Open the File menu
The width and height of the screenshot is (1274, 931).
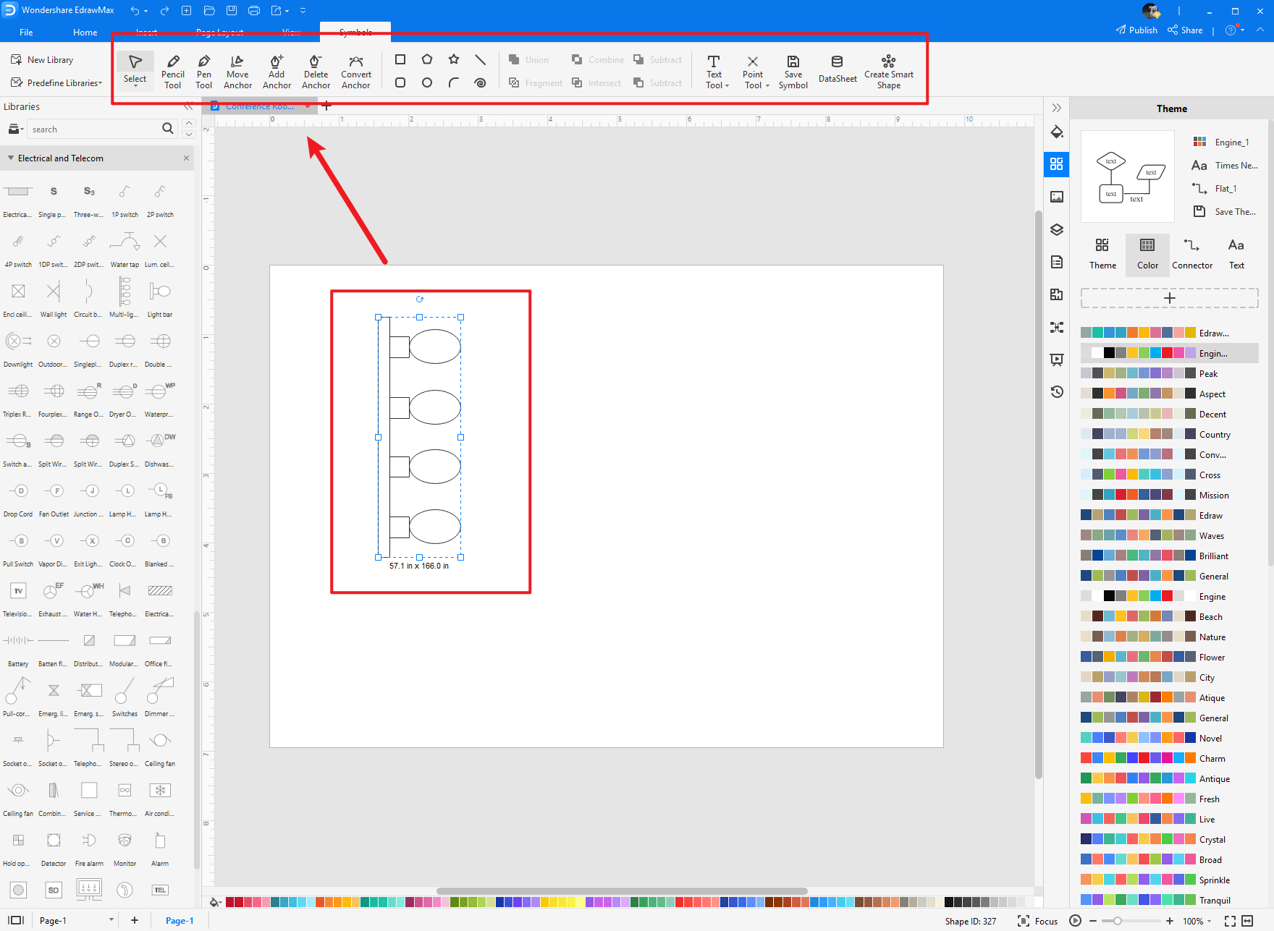tap(26, 33)
